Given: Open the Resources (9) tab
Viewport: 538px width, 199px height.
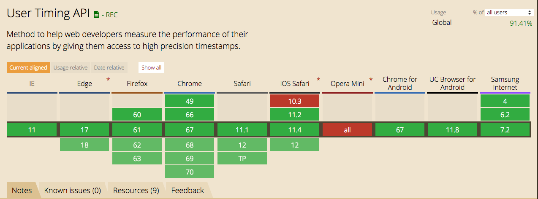Looking at the screenshot, I should click(136, 191).
